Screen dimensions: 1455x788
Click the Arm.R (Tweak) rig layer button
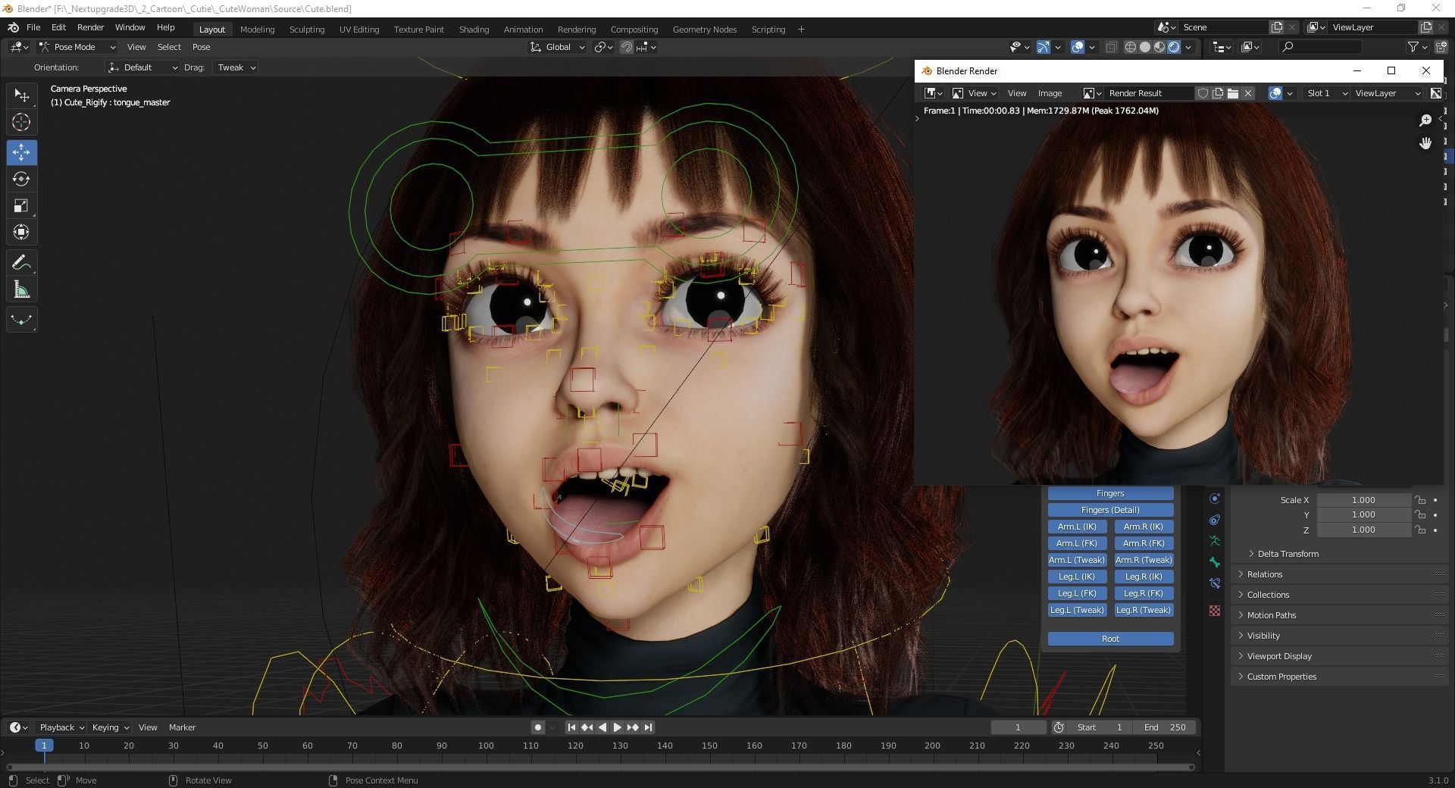1144,560
